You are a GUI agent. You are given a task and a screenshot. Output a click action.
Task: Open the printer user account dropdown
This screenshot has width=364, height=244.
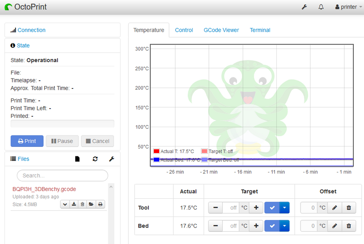[x=347, y=7]
